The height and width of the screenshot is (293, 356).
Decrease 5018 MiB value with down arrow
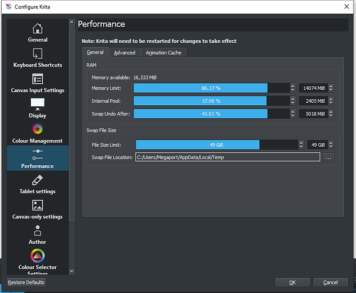pos(331,116)
